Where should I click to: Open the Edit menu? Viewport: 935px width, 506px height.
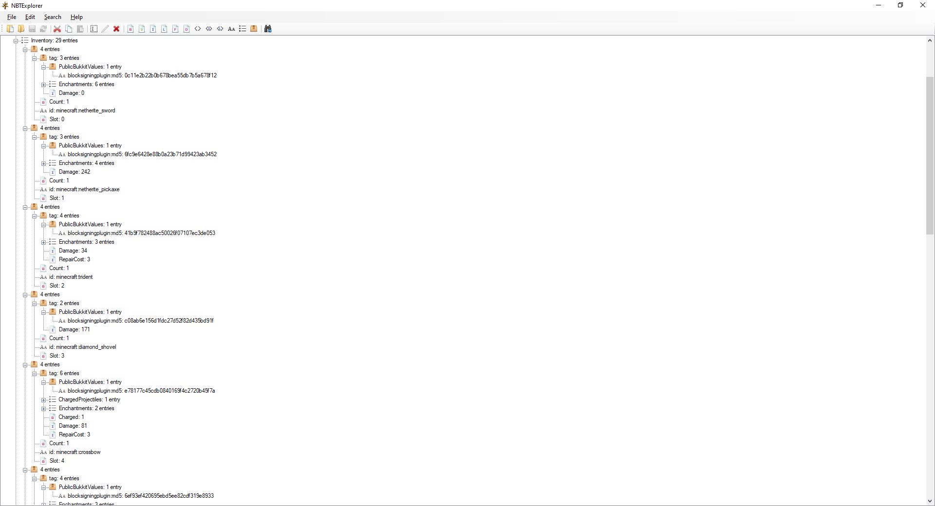(x=30, y=17)
